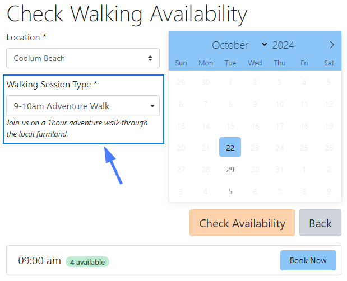Go to next month in calendar
The image size is (347, 281).
[x=332, y=45]
